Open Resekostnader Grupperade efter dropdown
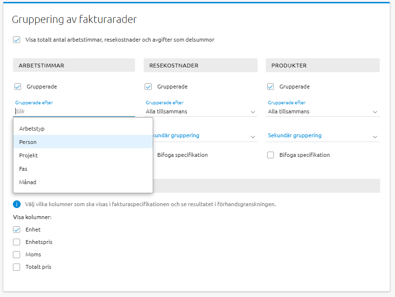 tap(201, 111)
